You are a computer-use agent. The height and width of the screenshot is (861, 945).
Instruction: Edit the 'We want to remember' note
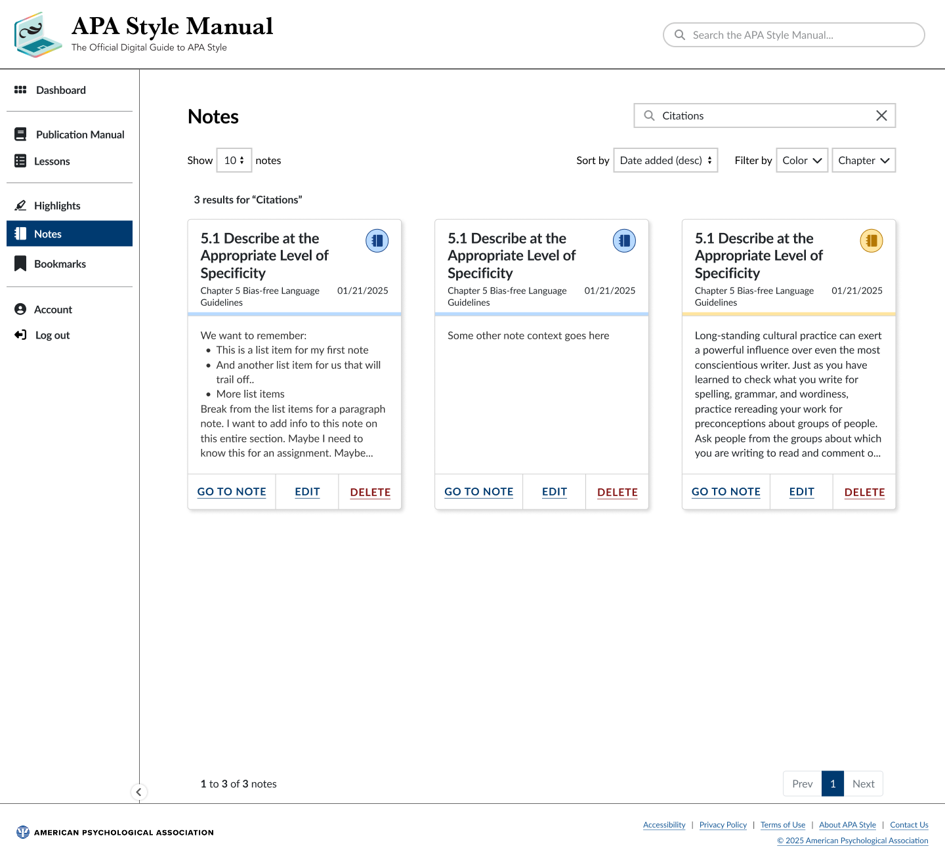click(307, 492)
